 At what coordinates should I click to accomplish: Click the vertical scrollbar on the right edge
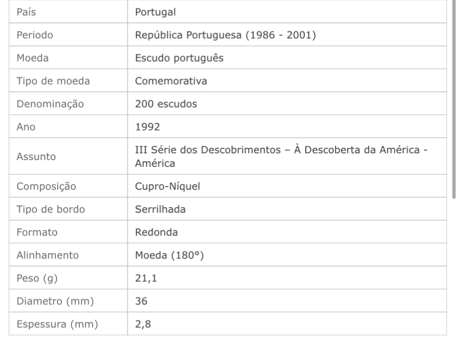point(454,100)
